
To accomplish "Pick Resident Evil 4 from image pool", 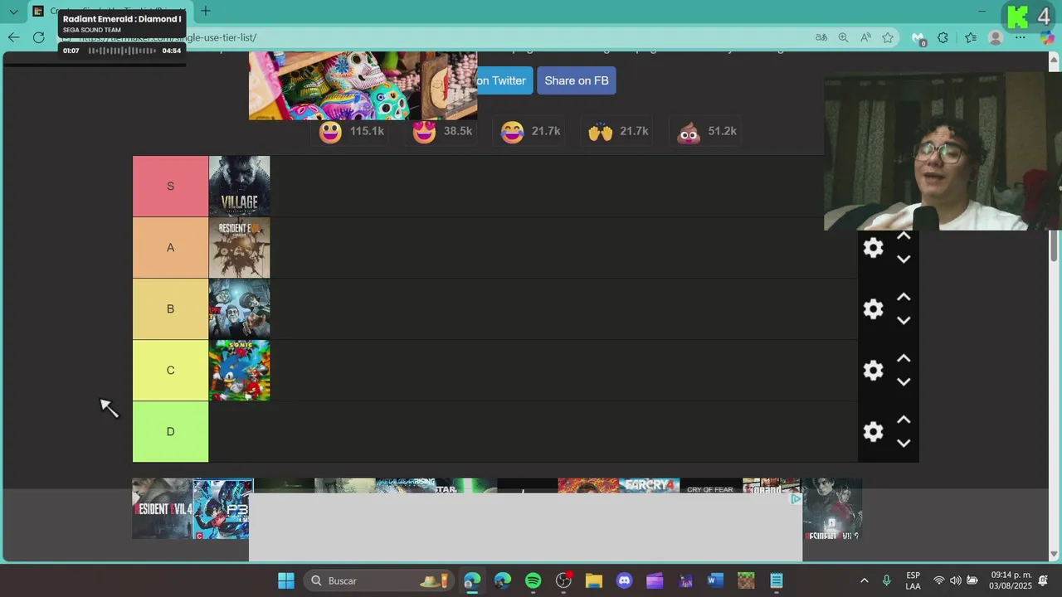I will pos(163,508).
